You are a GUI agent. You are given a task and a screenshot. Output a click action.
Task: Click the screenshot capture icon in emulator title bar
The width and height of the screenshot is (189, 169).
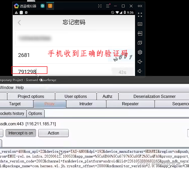100,6
